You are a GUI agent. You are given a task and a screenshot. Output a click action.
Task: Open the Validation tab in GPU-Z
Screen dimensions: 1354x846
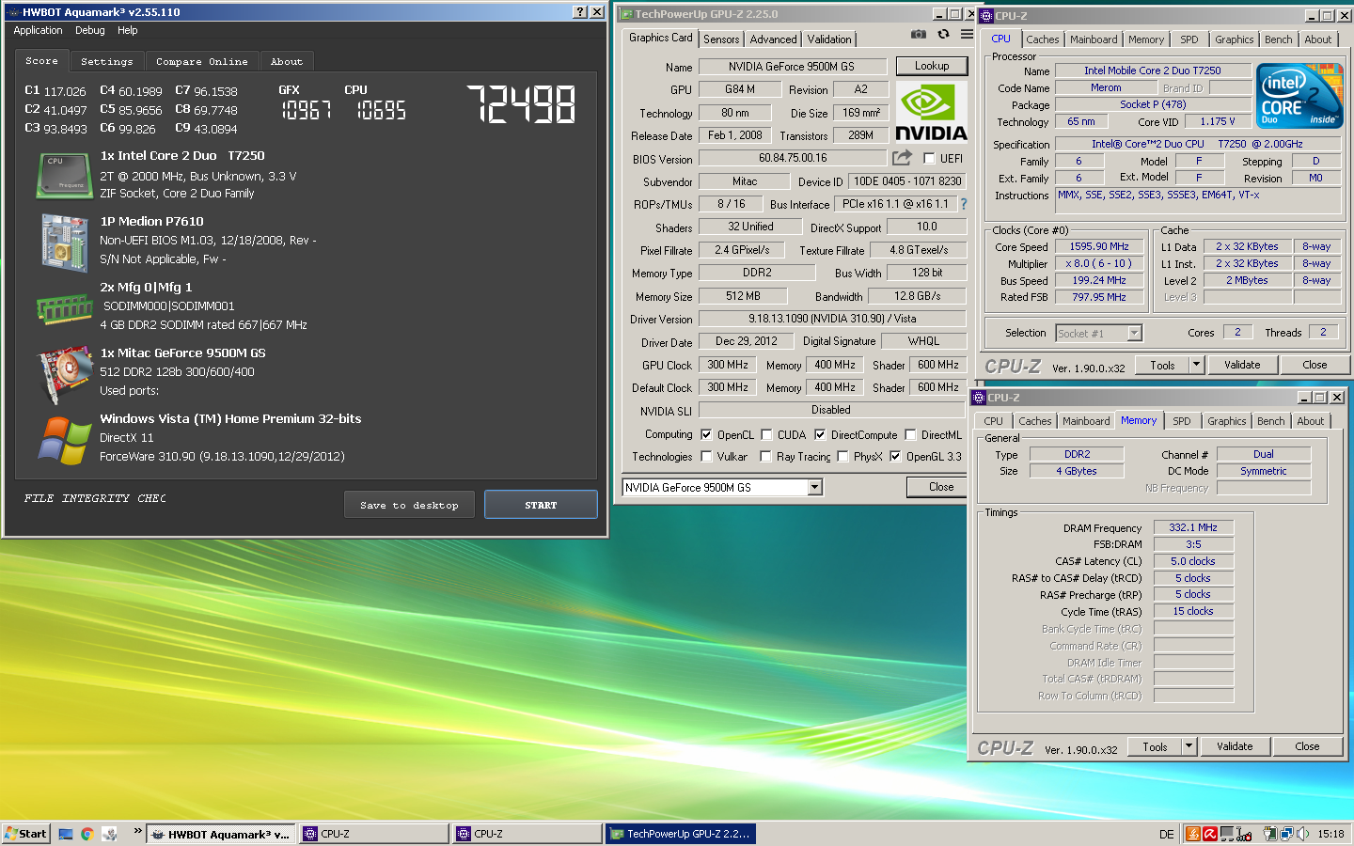[x=829, y=39]
